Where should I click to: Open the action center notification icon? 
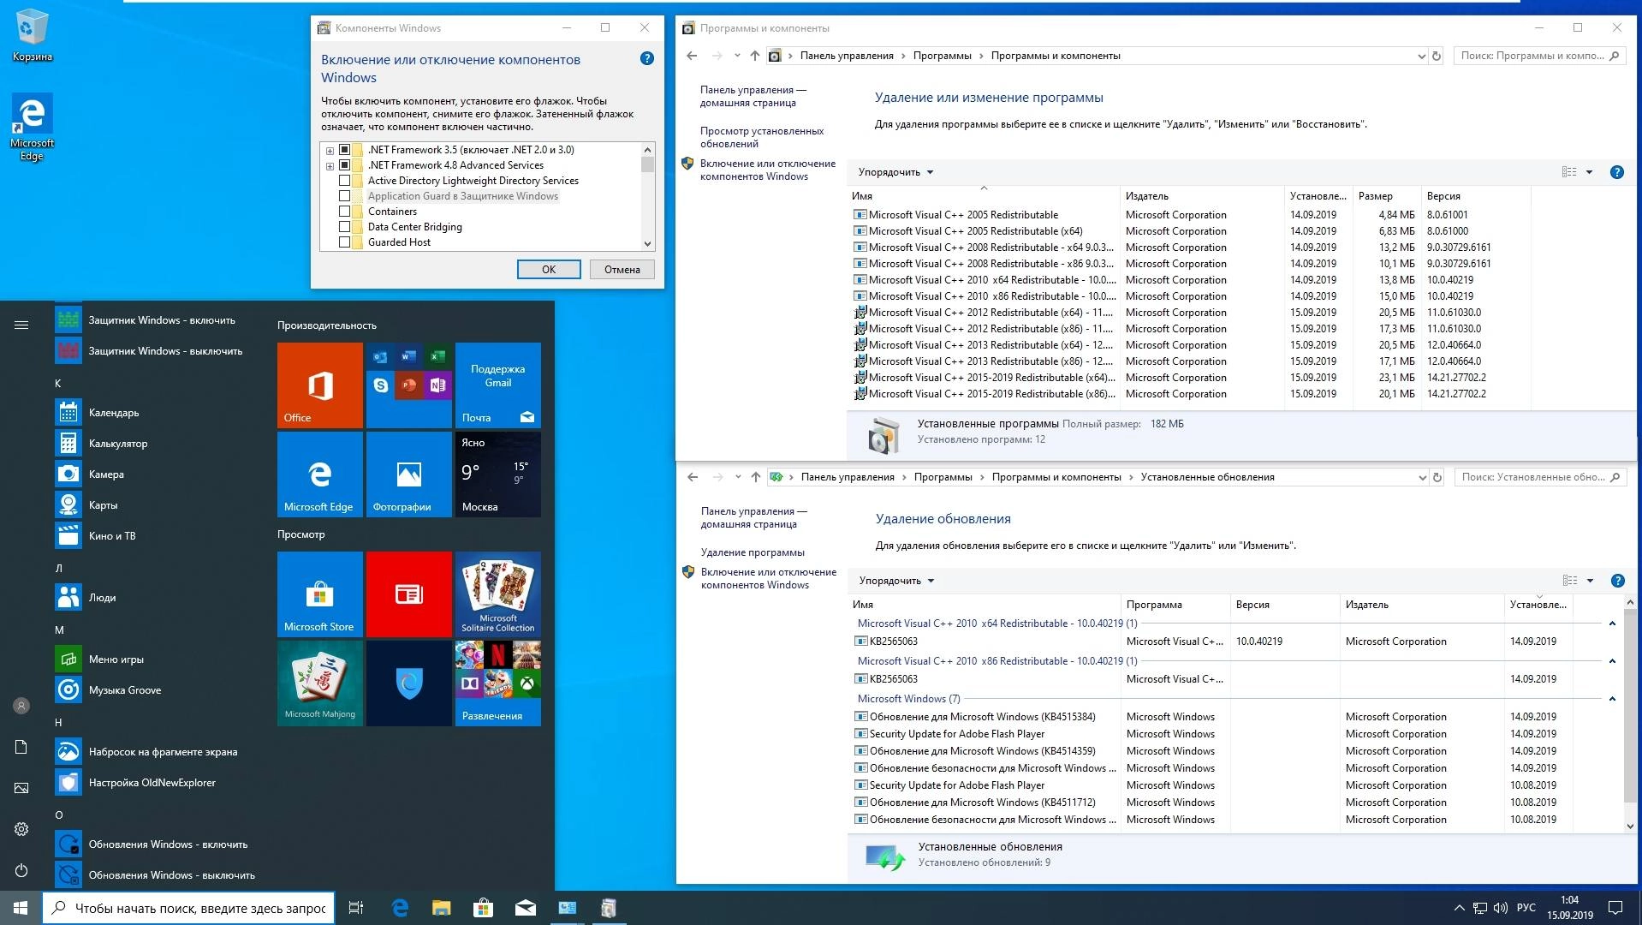point(1615,908)
